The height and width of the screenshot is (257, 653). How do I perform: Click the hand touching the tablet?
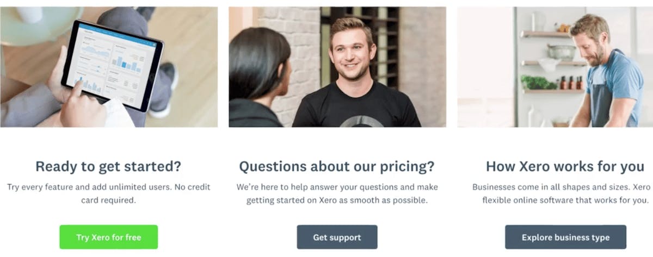pos(82,101)
